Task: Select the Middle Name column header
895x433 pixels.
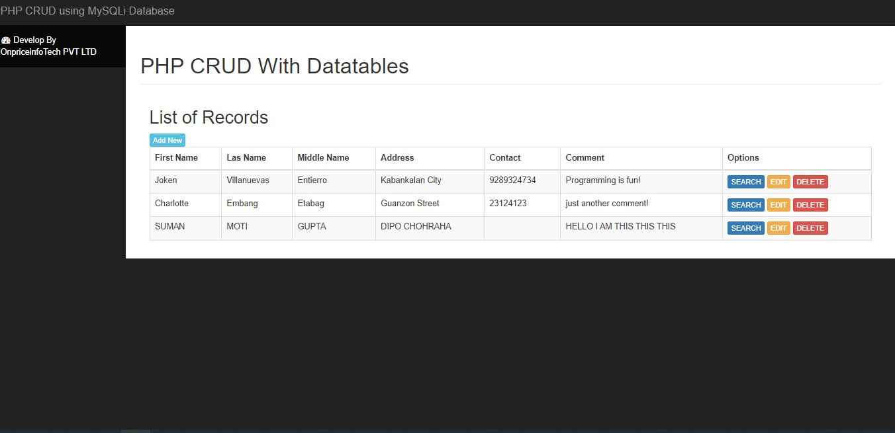Action: tap(323, 157)
